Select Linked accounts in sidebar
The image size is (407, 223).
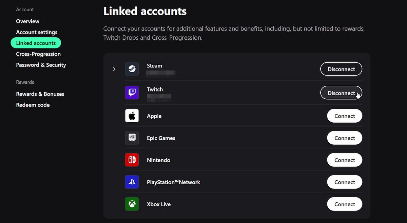[36, 43]
